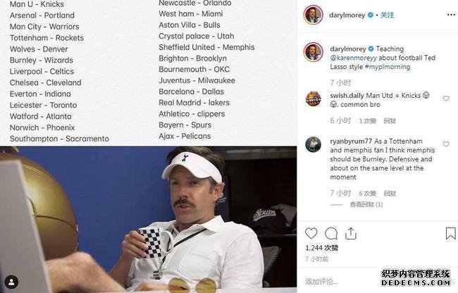
Task: Click the verified badge next to darylmorey
Action: point(371,15)
